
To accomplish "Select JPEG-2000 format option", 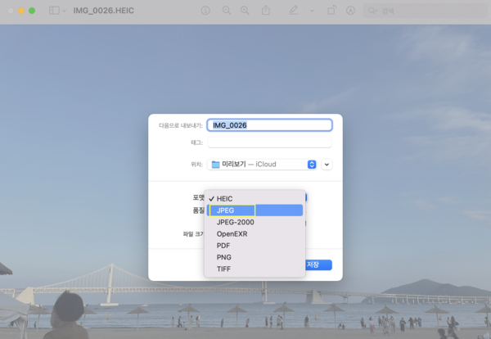I will click(255, 222).
